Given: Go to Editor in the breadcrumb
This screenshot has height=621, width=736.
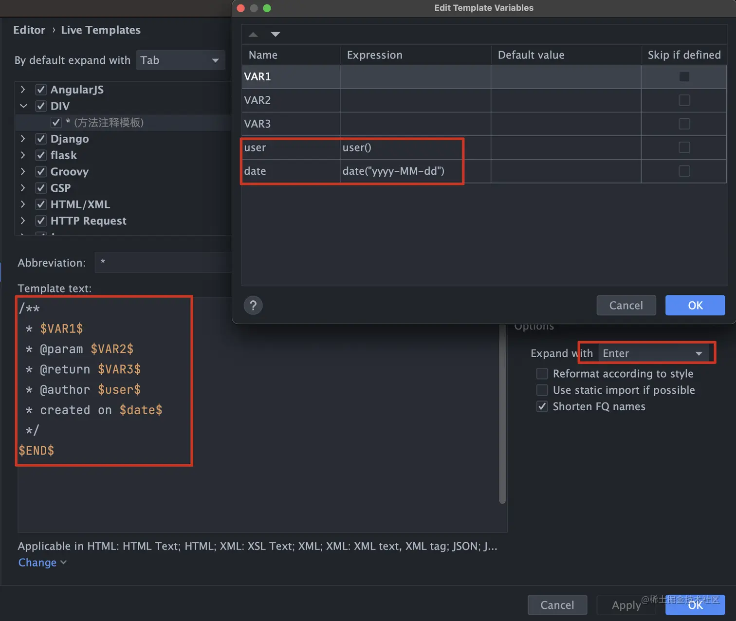Looking at the screenshot, I should pyautogui.click(x=29, y=30).
